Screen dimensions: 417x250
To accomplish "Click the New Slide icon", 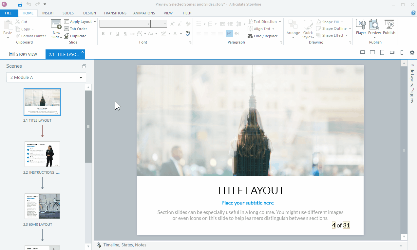I will [56, 25].
